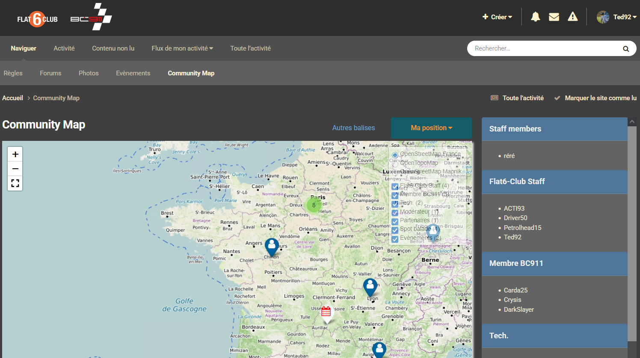Image resolution: width=640 pixels, height=358 pixels.
Task: Zoom in on the map with plus button
Action: pyautogui.click(x=15, y=154)
